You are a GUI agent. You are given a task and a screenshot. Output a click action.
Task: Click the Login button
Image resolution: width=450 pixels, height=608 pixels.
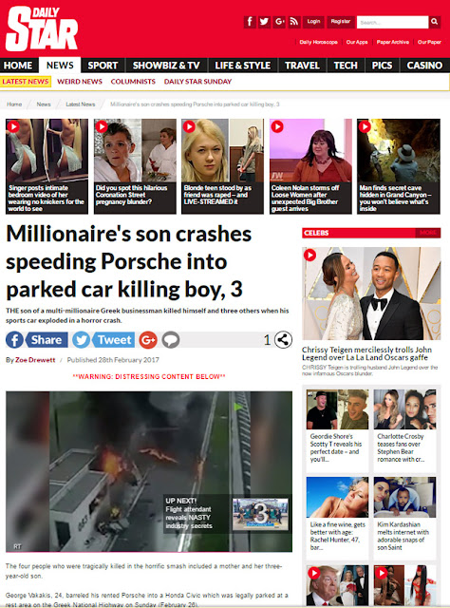313,22
